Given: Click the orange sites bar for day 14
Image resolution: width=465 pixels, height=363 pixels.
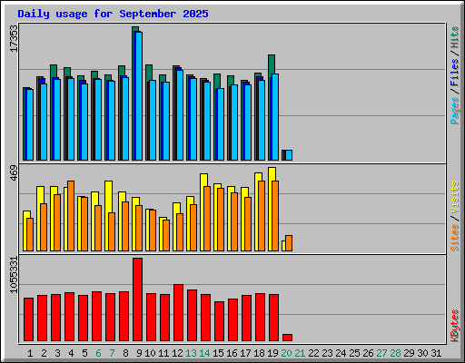Looking at the screenshot, I should pos(207,219).
